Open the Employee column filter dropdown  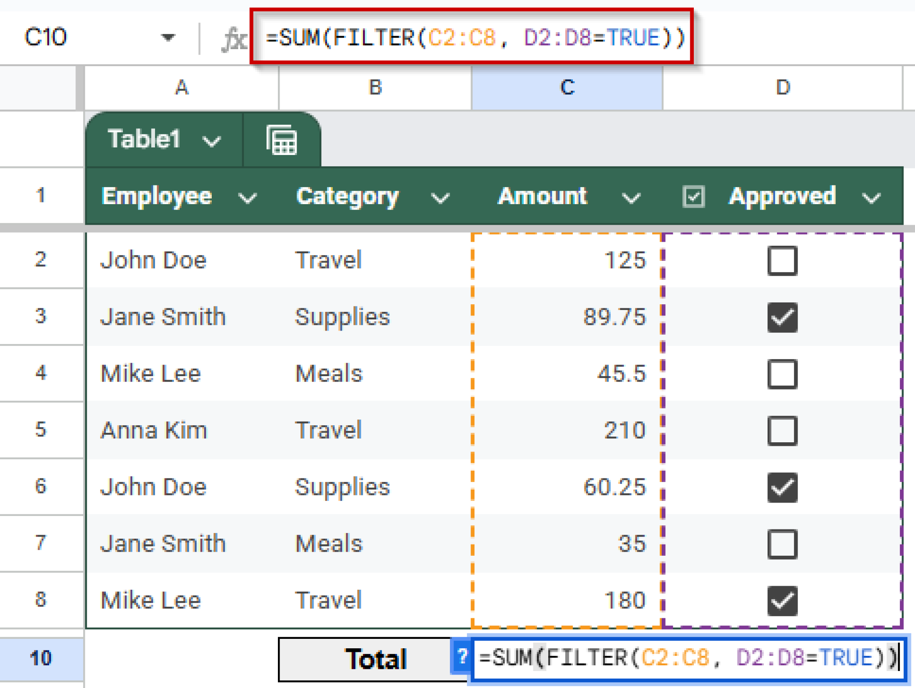[x=248, y=197]
